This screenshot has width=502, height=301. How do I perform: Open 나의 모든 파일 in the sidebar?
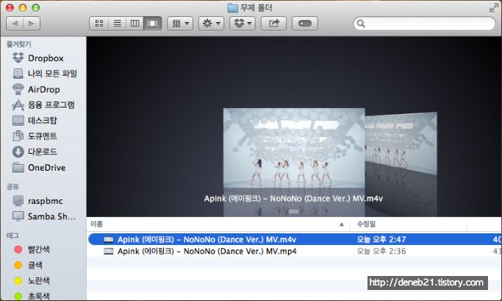coord(45,74)
